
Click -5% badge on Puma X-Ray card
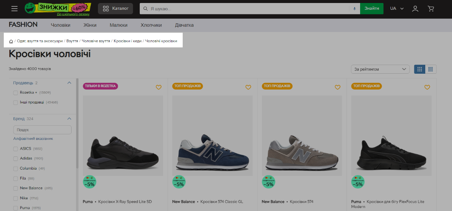[89, 182]
